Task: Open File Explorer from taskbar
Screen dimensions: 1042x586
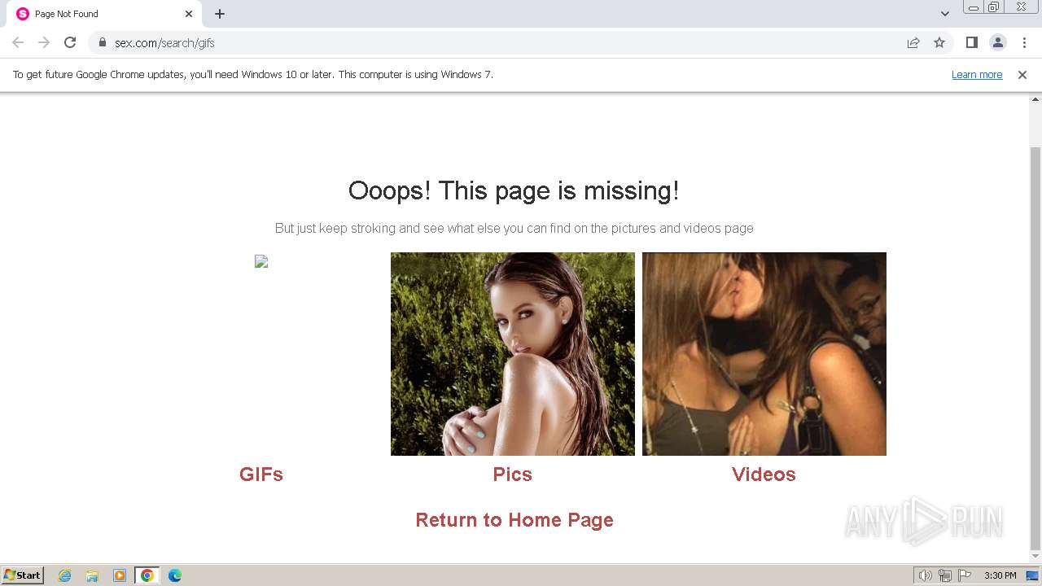Action: click(92, 575)
